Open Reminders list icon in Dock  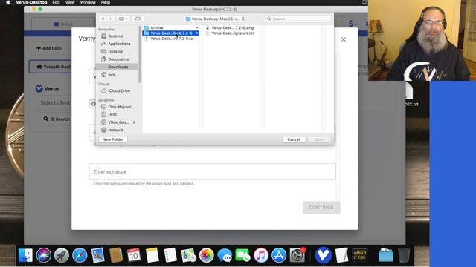point(170,255)
